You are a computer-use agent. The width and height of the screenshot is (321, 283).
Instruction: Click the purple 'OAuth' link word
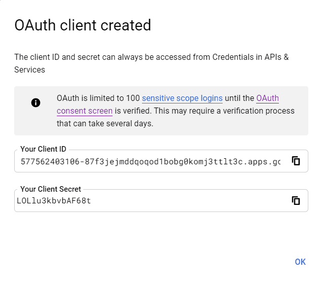267,98
